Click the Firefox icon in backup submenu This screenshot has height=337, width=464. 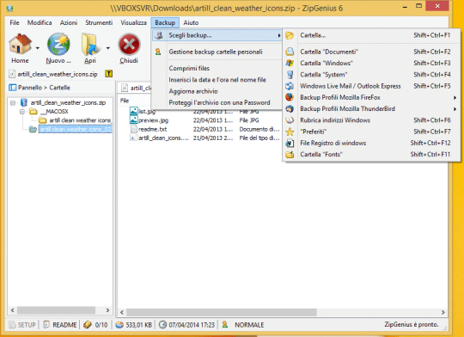pos(290,97)
